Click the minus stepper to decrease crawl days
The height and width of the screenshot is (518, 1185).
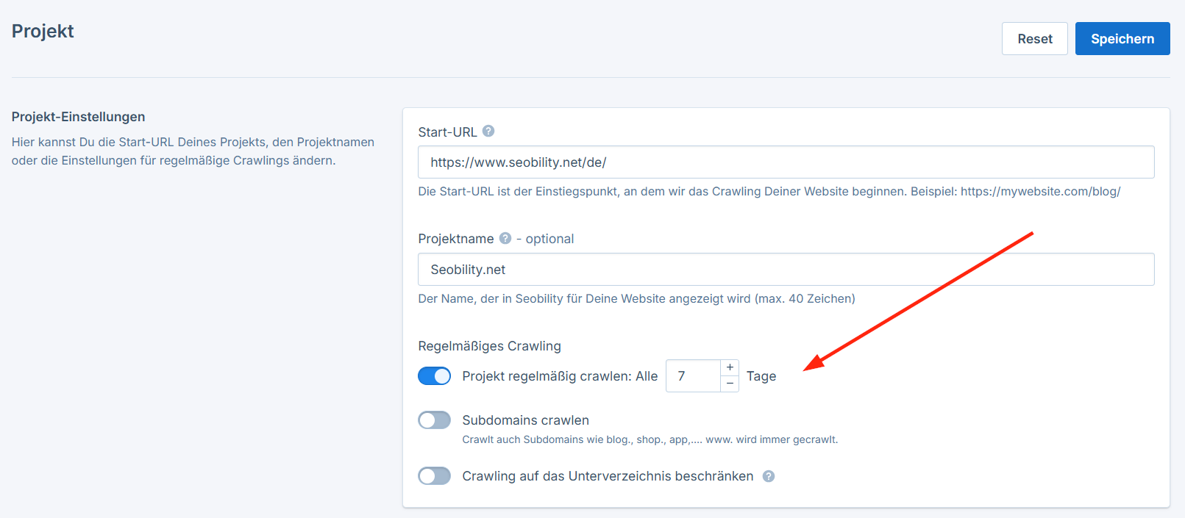point(729,384)
